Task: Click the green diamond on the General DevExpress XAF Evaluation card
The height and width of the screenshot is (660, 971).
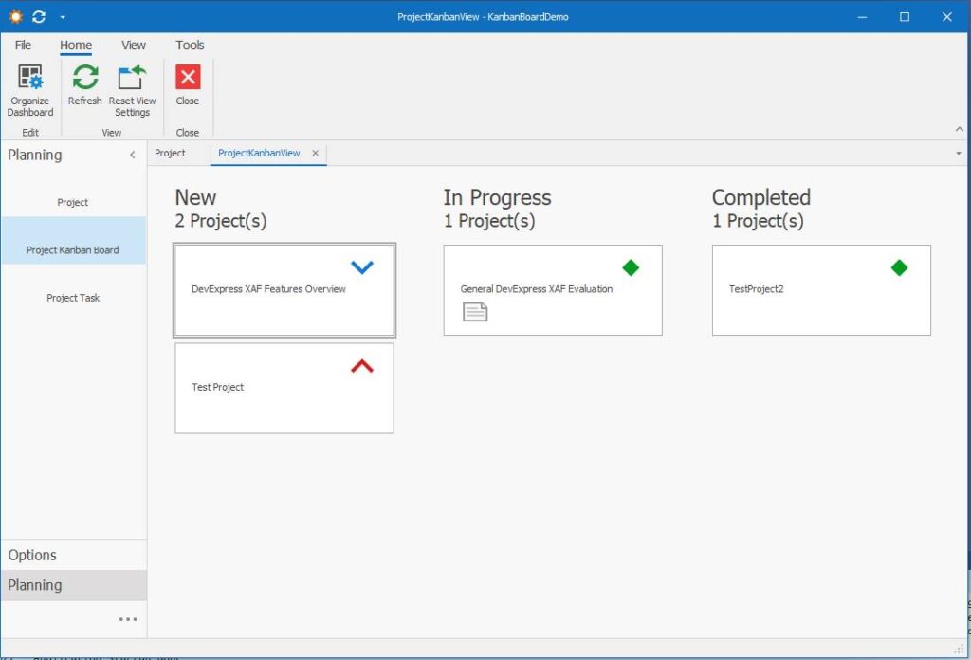Action: click(x=631, y=268)
